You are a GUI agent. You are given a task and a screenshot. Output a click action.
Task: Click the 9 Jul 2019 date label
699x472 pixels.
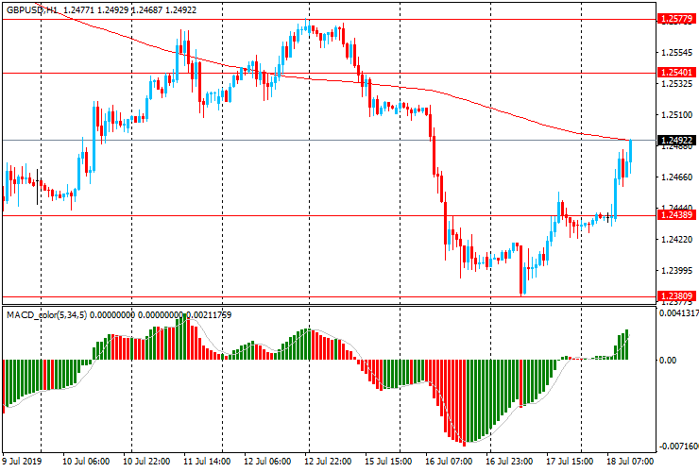pos(22,461)
